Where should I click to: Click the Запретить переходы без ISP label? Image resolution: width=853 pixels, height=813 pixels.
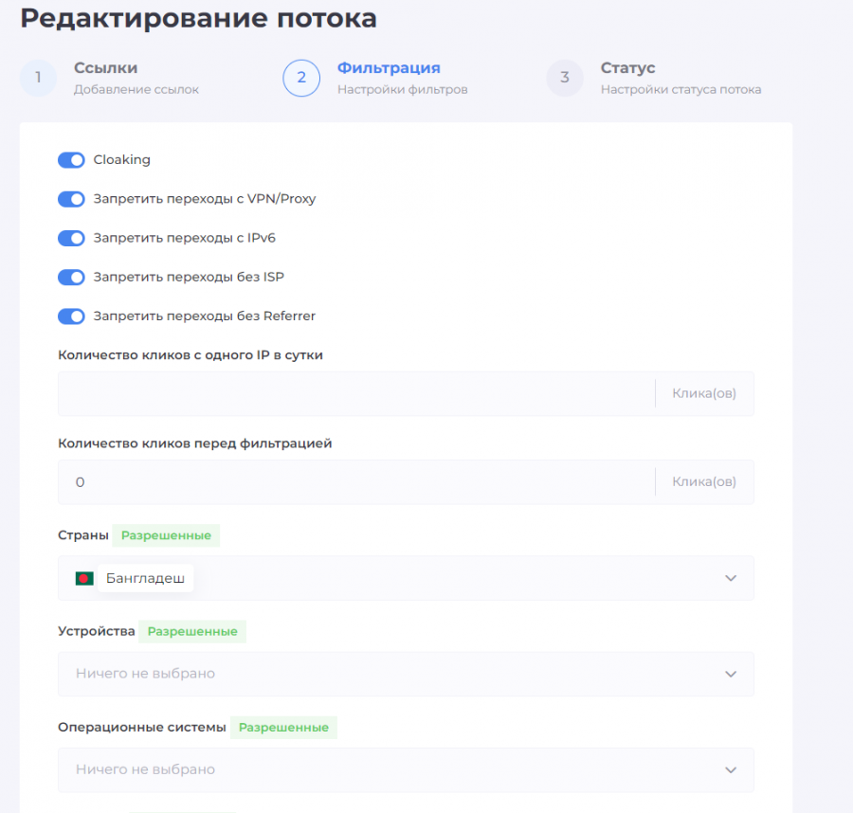coord(189,278)
